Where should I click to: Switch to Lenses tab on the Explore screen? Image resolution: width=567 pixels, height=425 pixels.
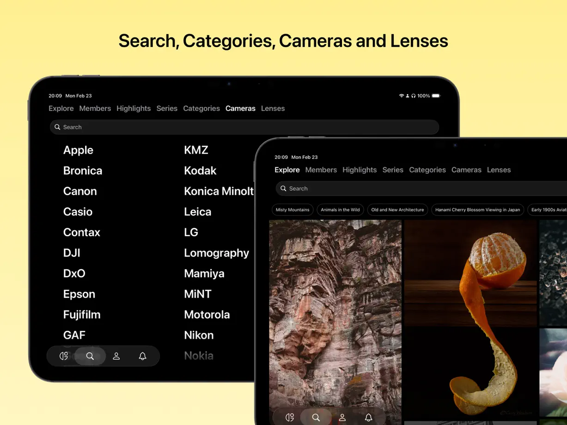pyautogui.click(x=499, y=170)
